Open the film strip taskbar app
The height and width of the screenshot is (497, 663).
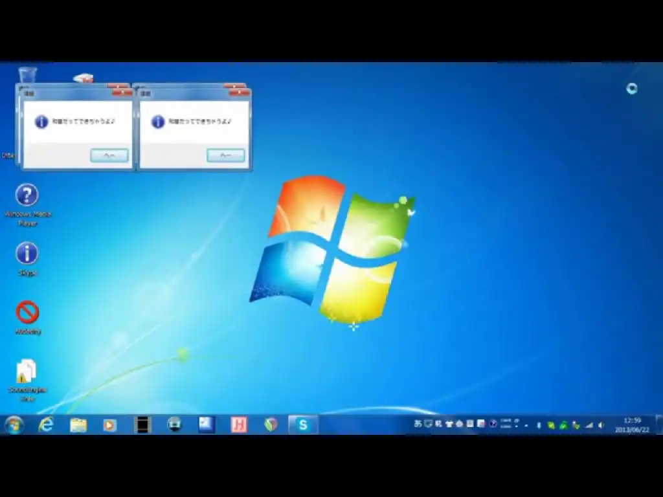(142, 425)
